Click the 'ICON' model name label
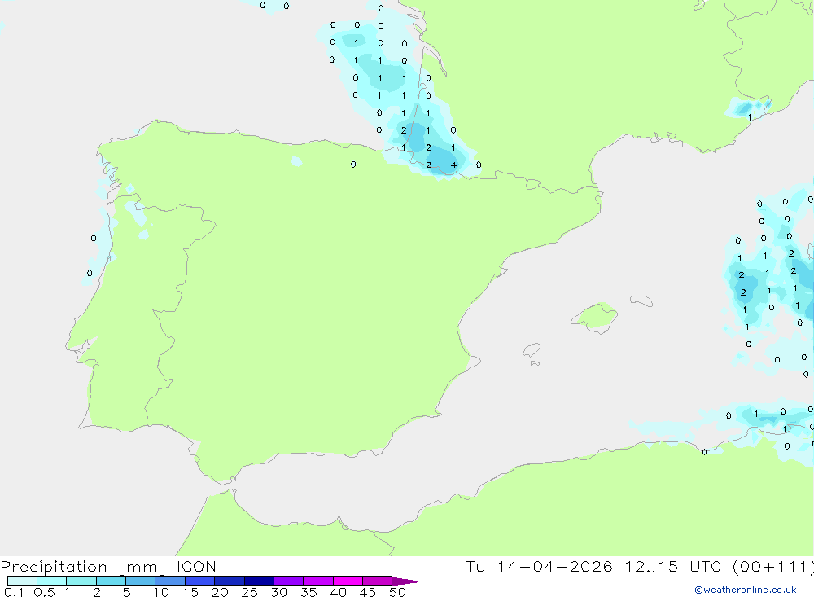This screenshot has width=814, height=597. (x=196, y=567)
